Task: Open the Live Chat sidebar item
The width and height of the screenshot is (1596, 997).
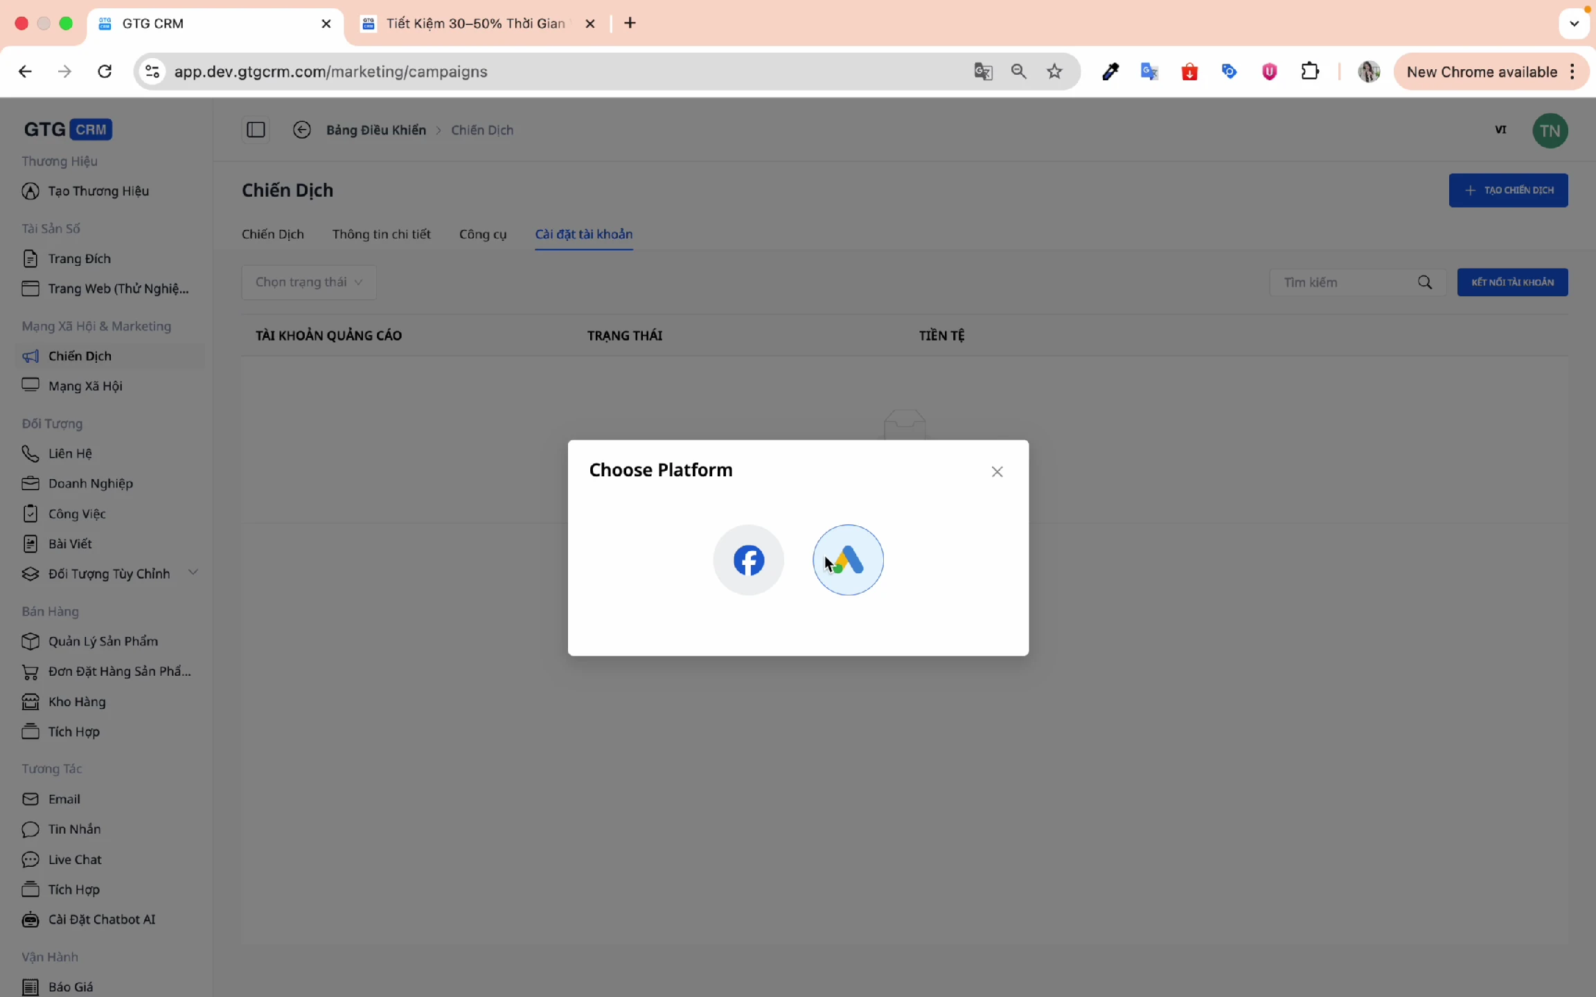Action: click(x=75, y=859)
